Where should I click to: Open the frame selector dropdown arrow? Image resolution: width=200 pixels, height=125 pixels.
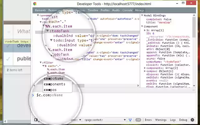coord(80,120)
